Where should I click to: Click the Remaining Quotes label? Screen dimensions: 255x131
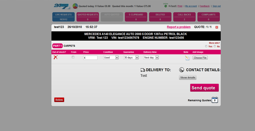click(199, 100)
